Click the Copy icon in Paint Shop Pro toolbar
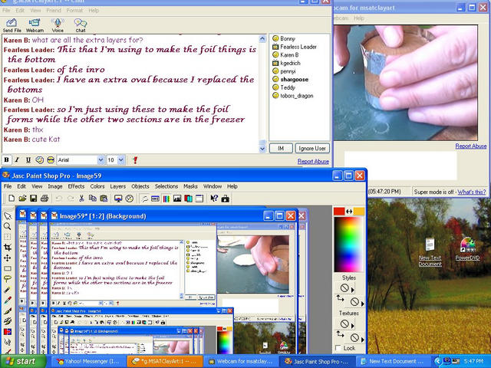The image size is (491, 368). tap(92, 199)
